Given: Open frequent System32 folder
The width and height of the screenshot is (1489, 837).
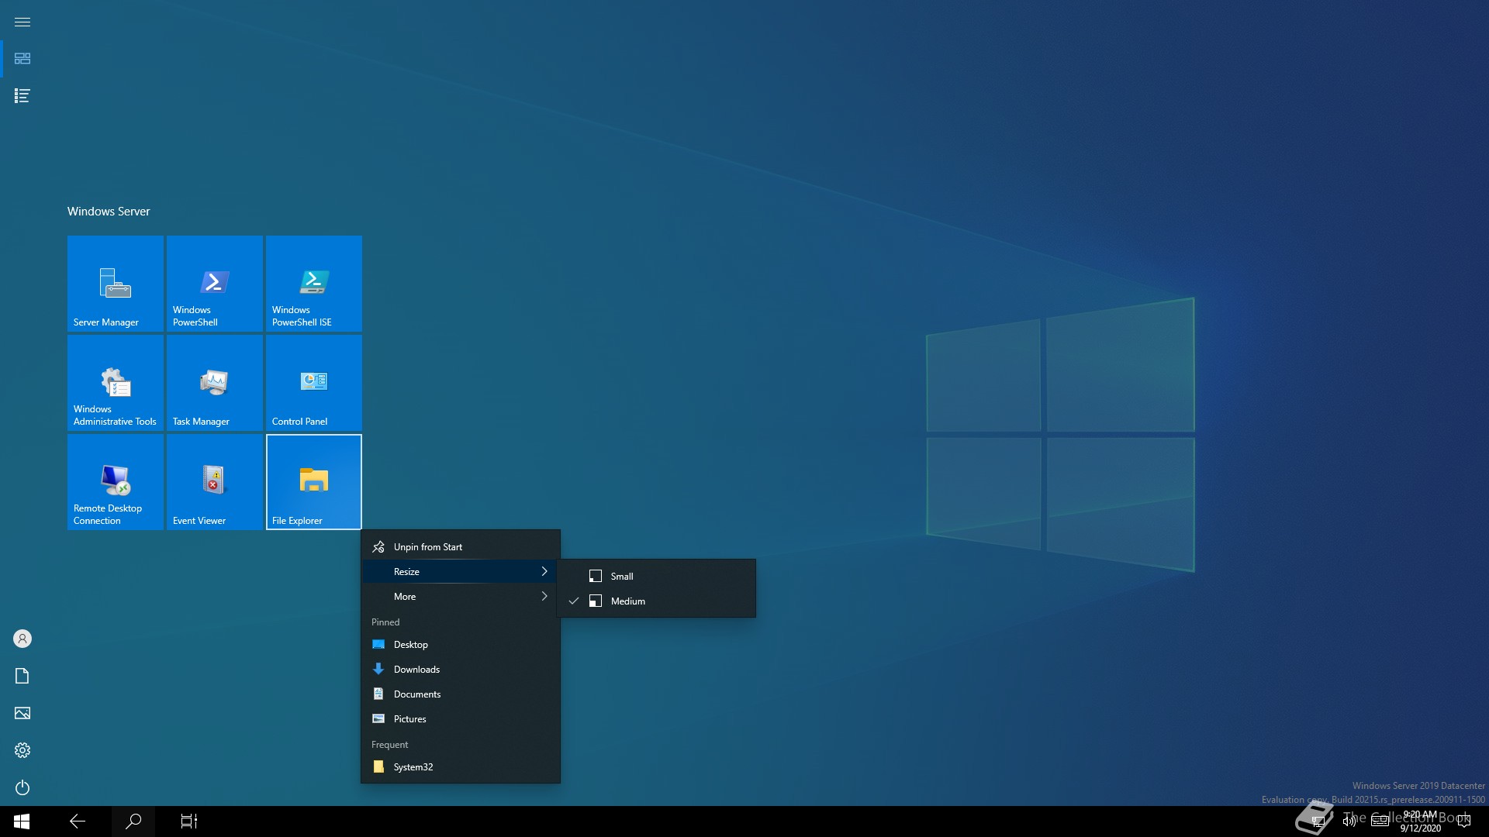Looking at the screenshot, I should [461, 767].
